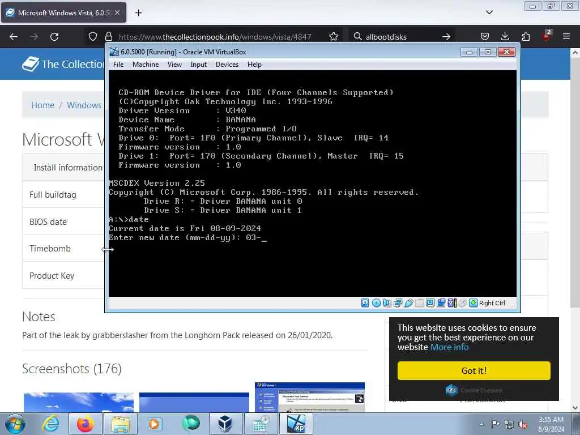Click the Right Ctrl host key label

tap(492, 303)
